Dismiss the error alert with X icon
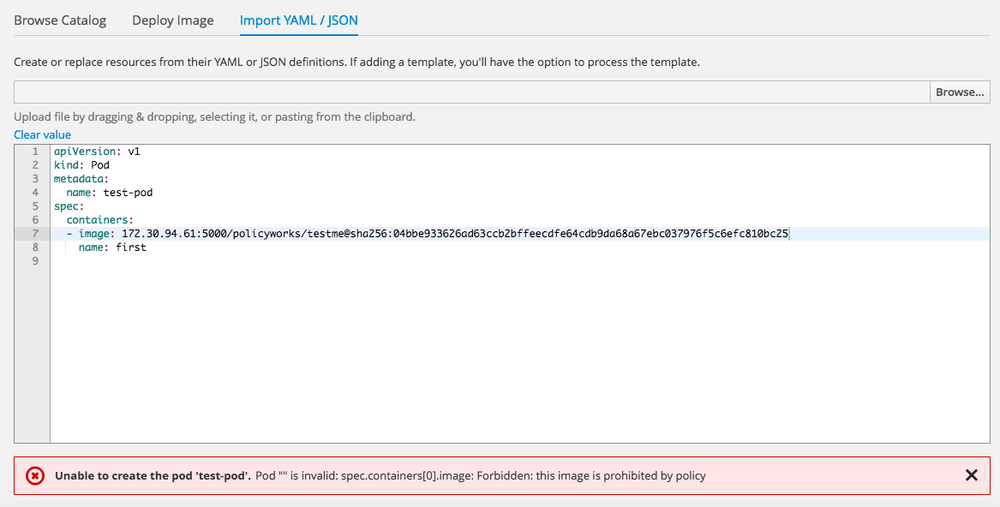Viewport: 1000px width, 507px height. click(x=972, y=475)
